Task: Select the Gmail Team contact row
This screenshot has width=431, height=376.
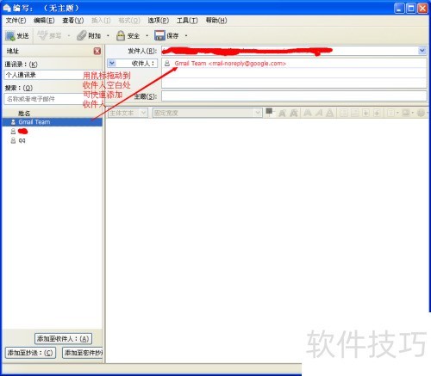Action: click(x=52, y=122)
